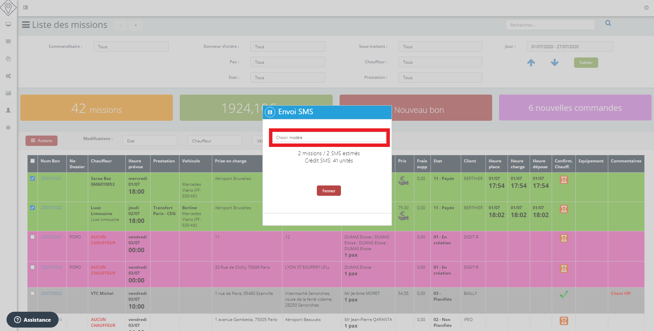654x331 pixels.
Task: Open the Assistance help button
Action: (x=32, y=320)
